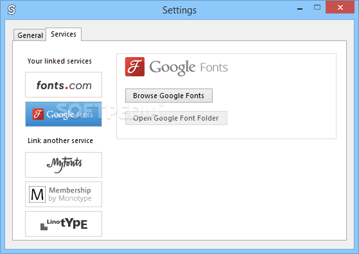
Task: Select the Google Fonts linked service tile
Action: tap(64, 114)
